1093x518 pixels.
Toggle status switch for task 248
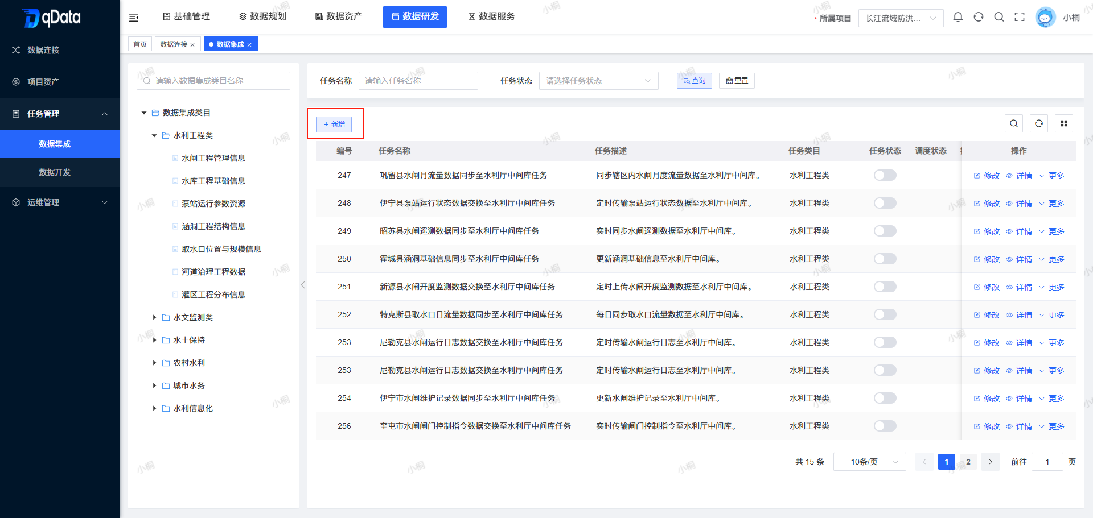click(x=885, y=203)
